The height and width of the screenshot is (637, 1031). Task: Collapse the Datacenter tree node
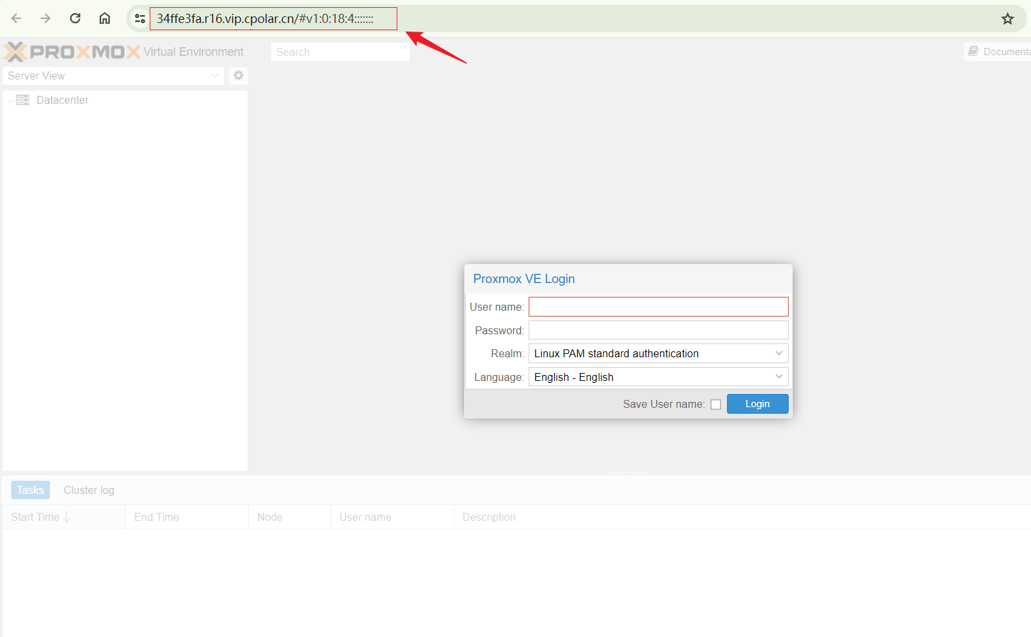(x=10, y=100)
